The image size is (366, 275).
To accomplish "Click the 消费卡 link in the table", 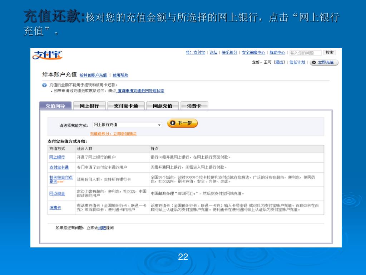I will pyautogui.click(x=55, y=207).
